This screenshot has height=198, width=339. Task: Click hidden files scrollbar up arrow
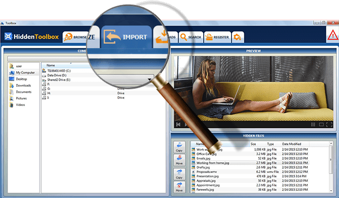pyautogui.click(x=331, y=143)
